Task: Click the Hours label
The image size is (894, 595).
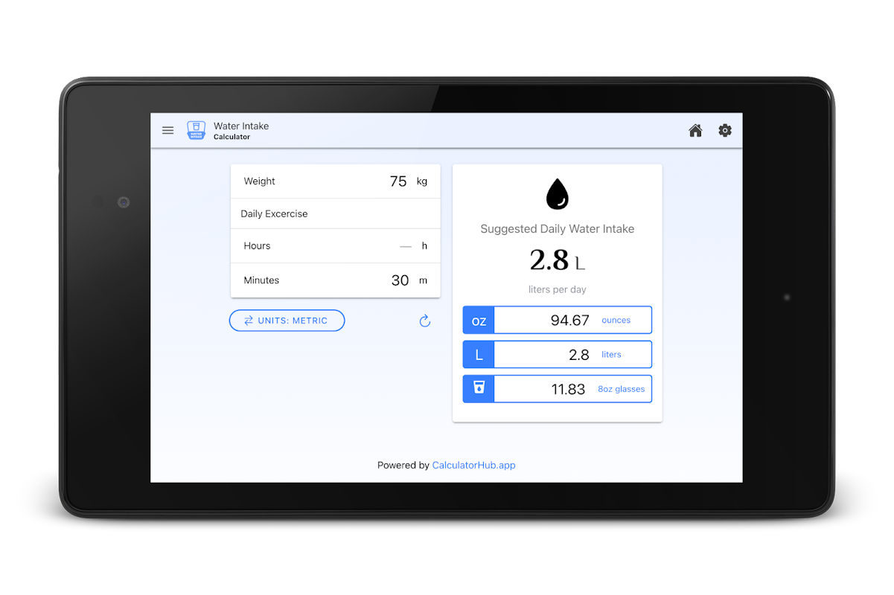Action: point(257,246)
